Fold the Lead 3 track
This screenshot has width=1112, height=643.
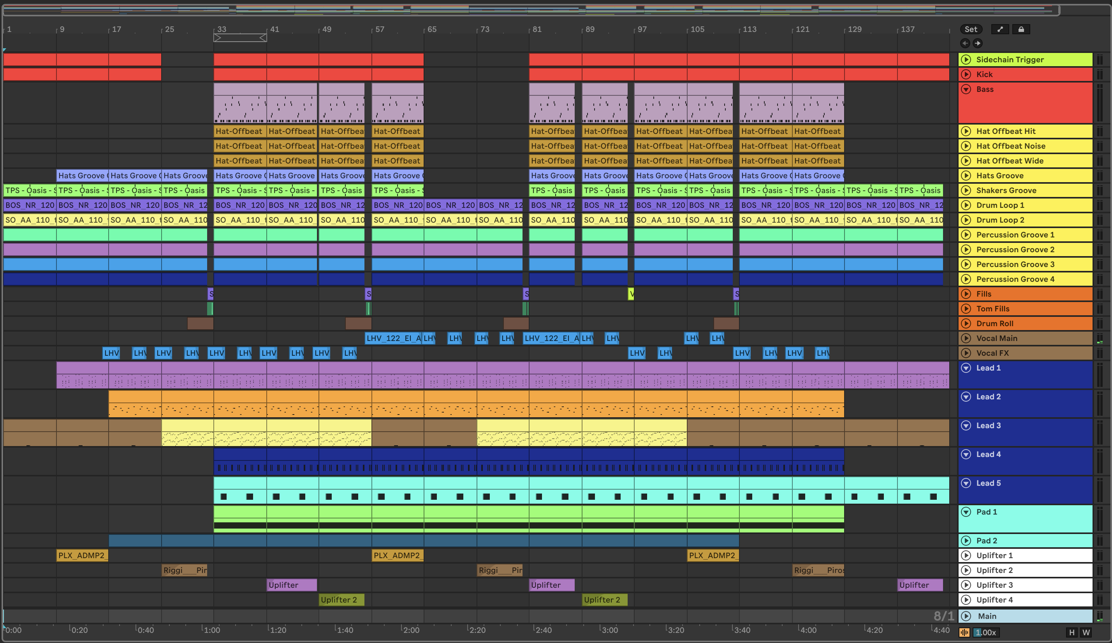tap(966, 425)
